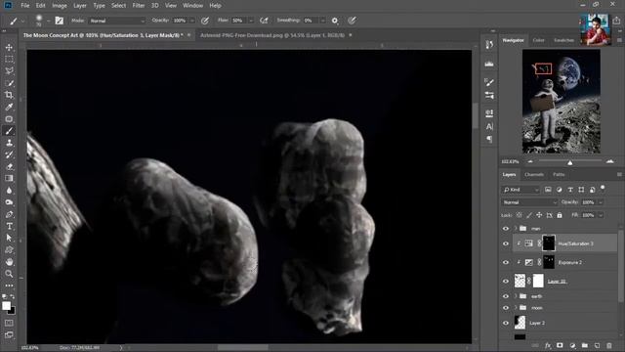Create a new layer with the page icon
Screen dimensions: 625x352
(597, 345)
